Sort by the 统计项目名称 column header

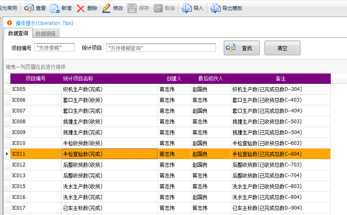click(x=109, y=78)
